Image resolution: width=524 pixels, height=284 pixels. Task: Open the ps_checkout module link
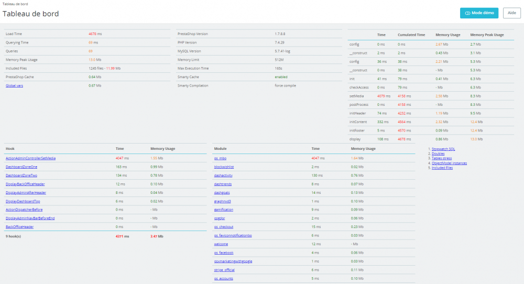[x=224, y=227]
